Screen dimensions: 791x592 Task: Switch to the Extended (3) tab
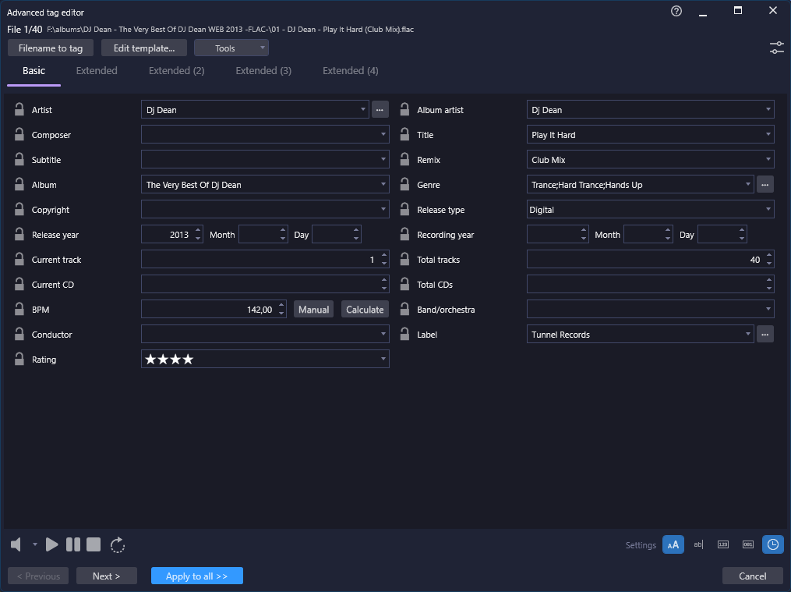click(263, 71)
